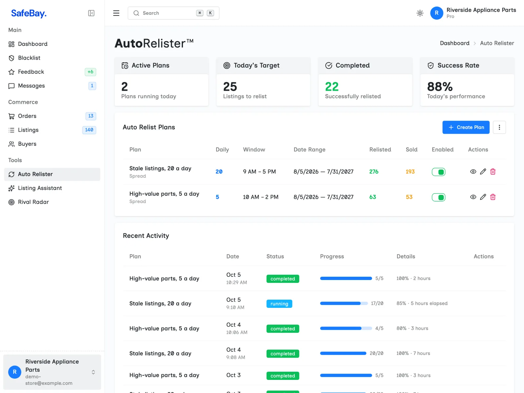This screenshot has height=393, width=524.
Task: Toggle the light theme sun icon
Action: (x=420, y=13)
